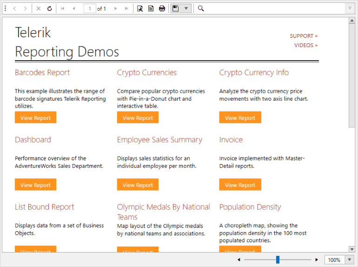Open toolbar overflow options
The image size is (358, 267).
coord(350,8)
